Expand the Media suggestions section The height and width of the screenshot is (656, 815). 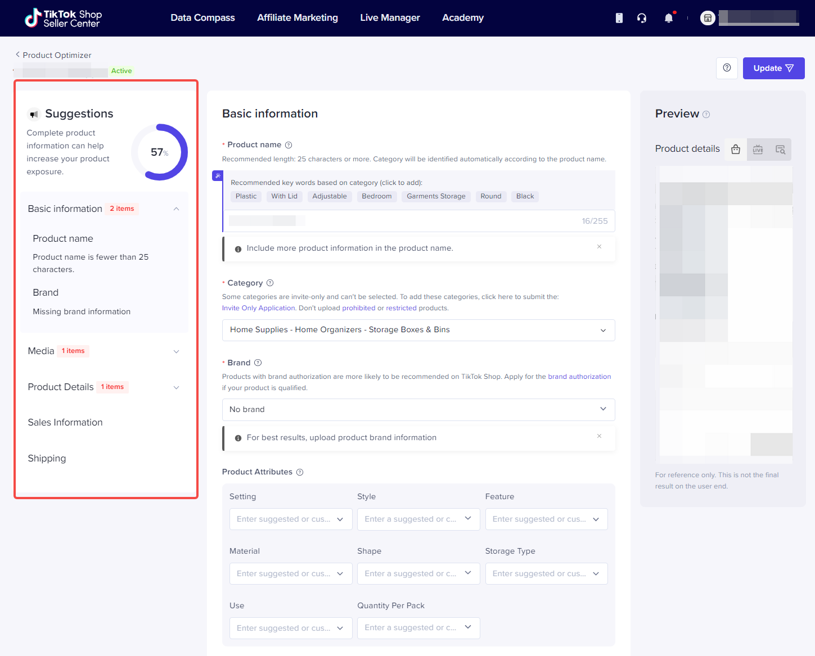(x=176, y=351)
